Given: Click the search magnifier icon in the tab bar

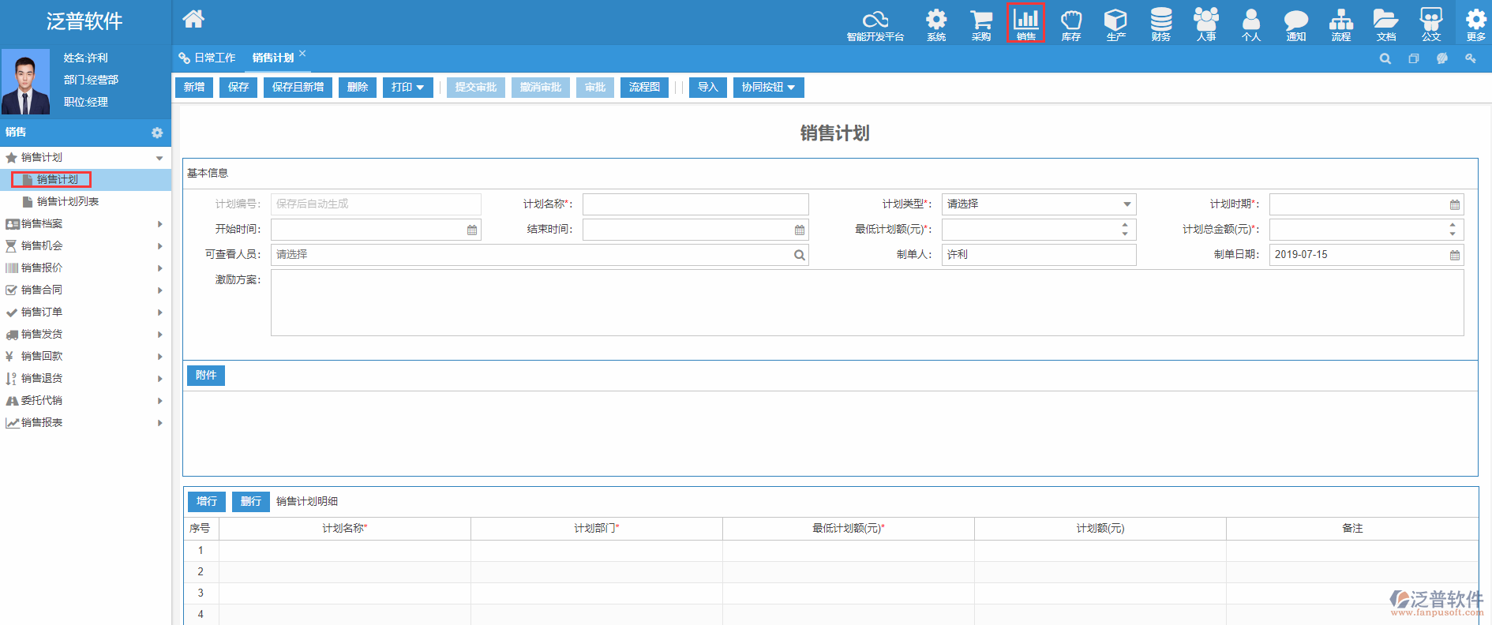Looking at the screenshot, I should (1385, 58).
